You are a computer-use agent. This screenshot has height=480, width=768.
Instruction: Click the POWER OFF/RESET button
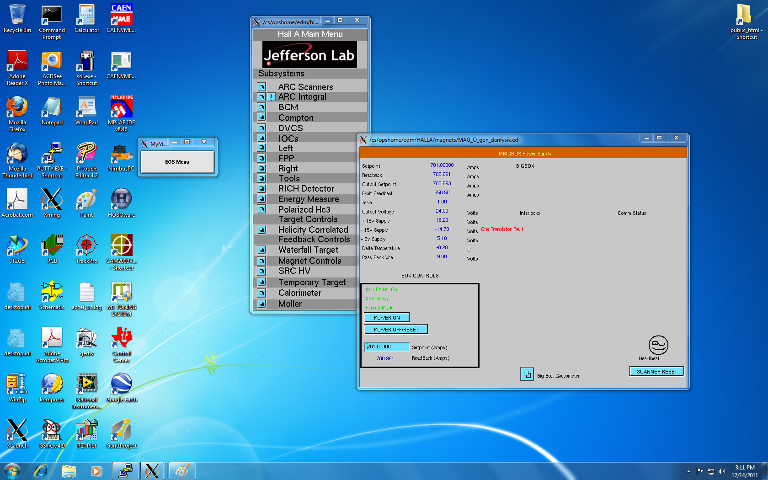396,330
